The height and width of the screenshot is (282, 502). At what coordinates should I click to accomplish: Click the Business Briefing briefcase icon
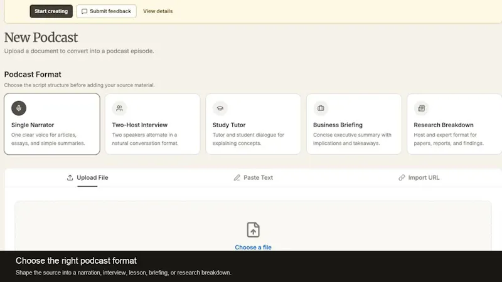click(x=321, y=108)
